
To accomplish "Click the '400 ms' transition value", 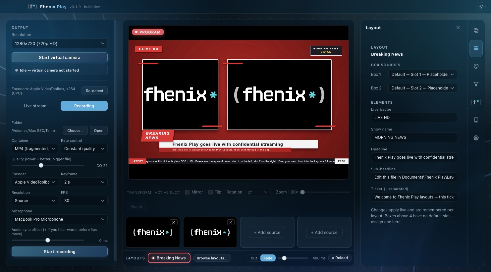I will click(x=319, y=258).
